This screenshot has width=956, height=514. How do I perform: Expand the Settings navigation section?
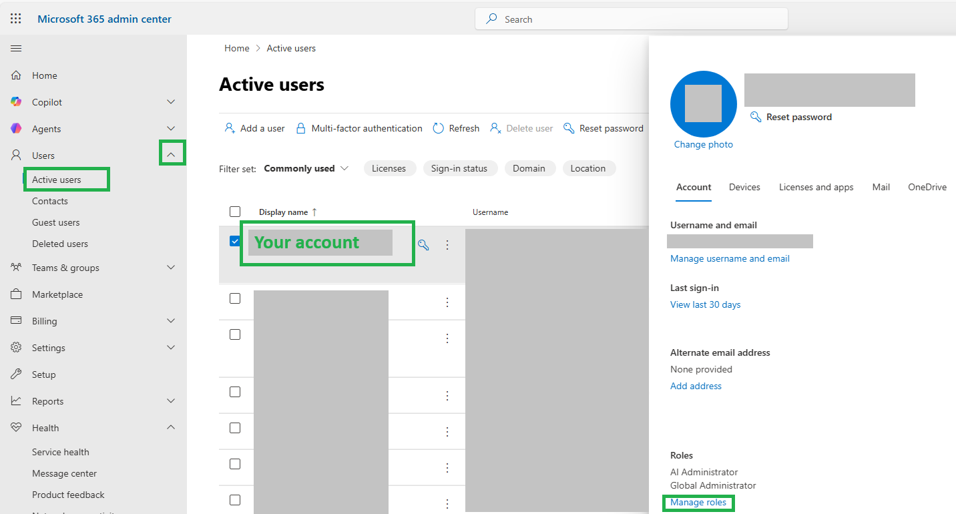(x=171, y=348)
